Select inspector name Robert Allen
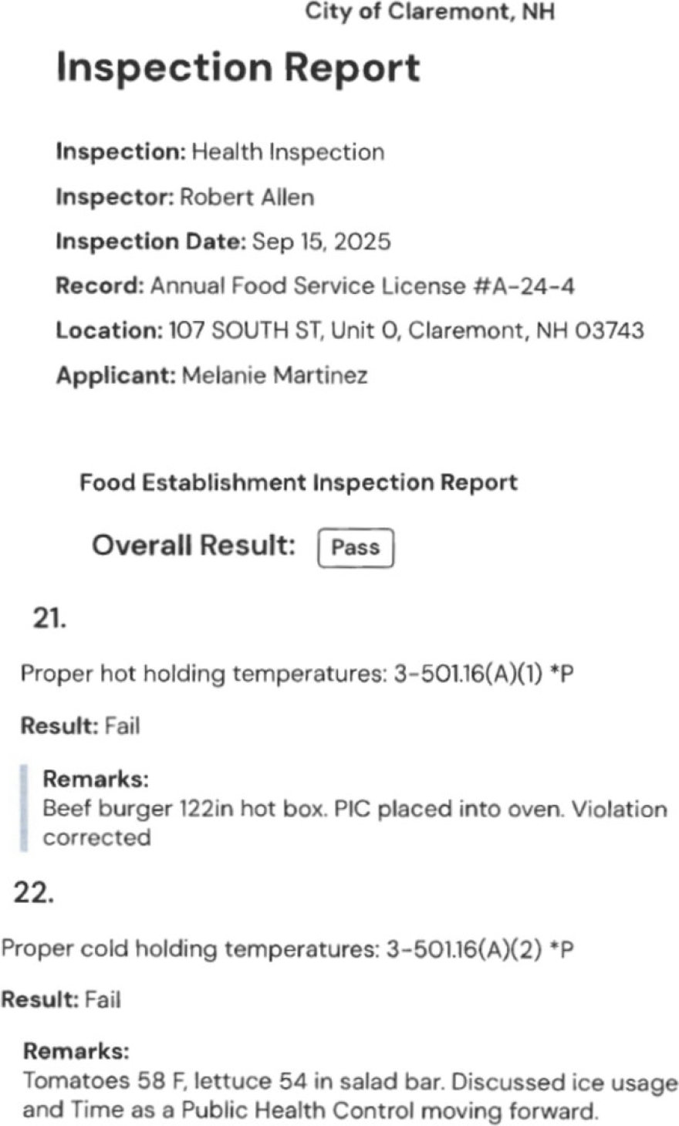This screenshot has height=1126, width=679. click(x=247, y=198)
